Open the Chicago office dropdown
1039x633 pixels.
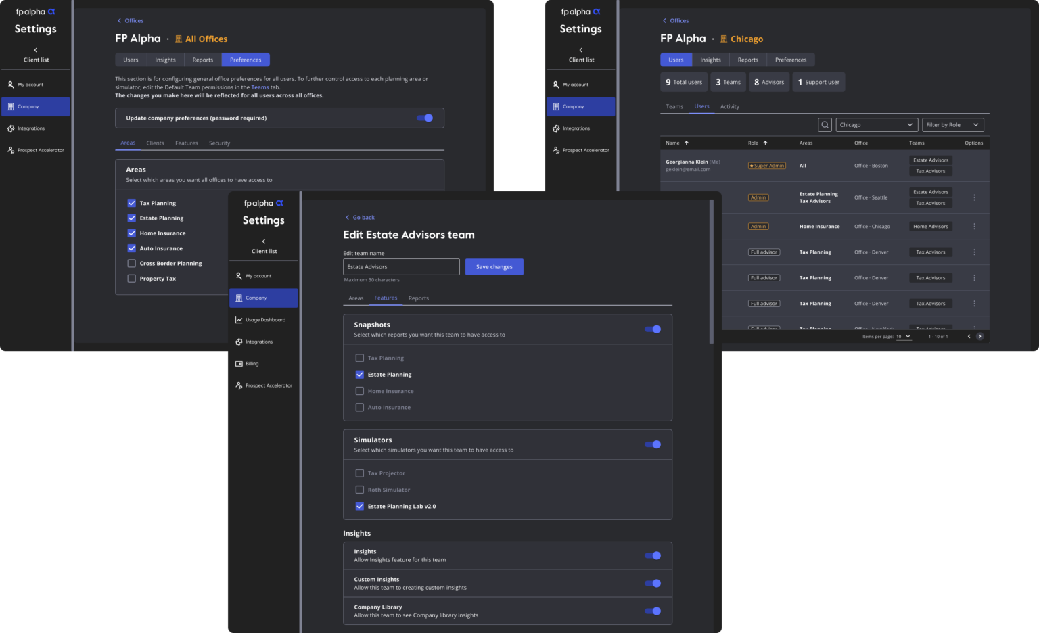coord(876,124)
